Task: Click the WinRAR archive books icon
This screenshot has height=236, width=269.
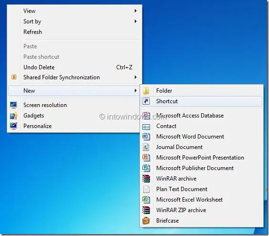Action: coord(146,179)
